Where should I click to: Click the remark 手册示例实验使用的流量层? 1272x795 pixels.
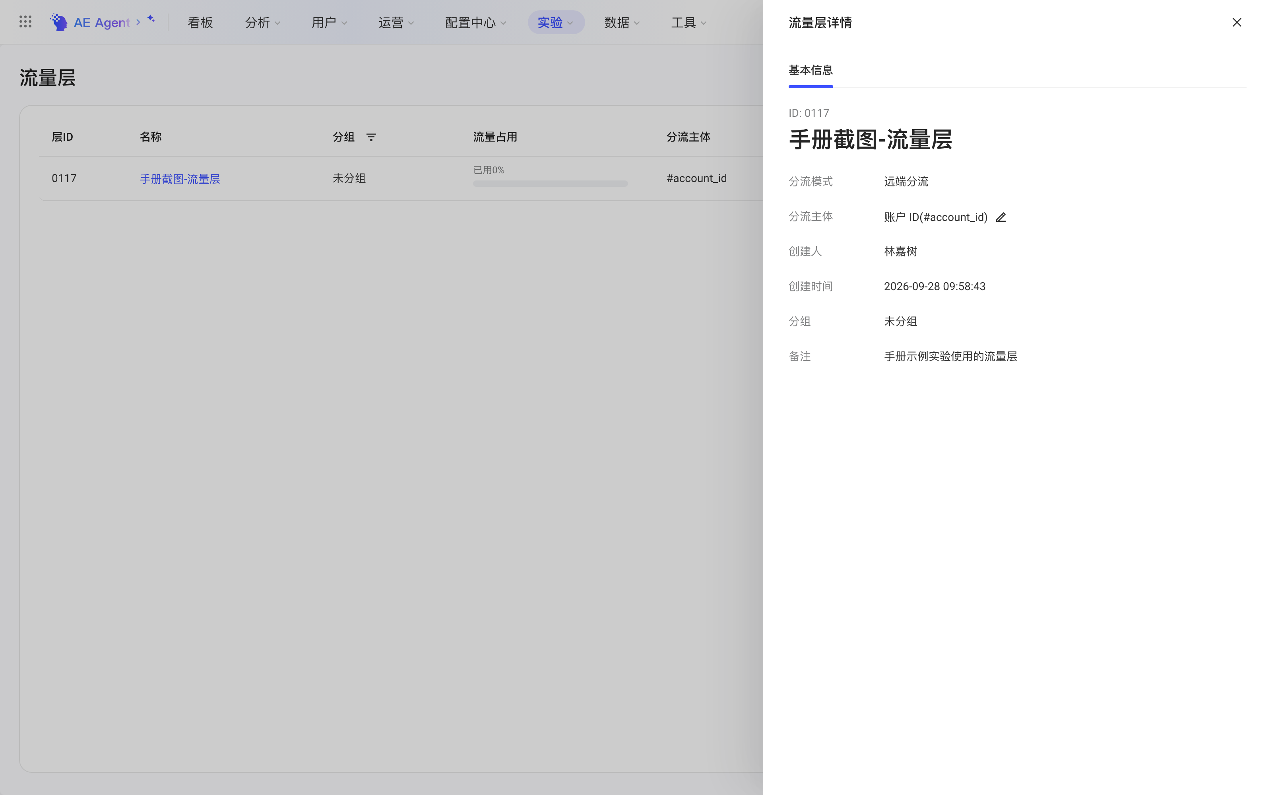tap(950, 357)
